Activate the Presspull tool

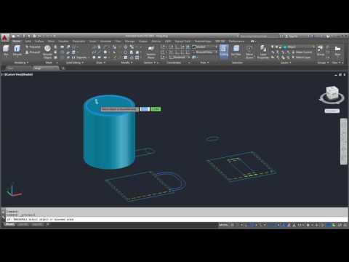pos(33,52)
